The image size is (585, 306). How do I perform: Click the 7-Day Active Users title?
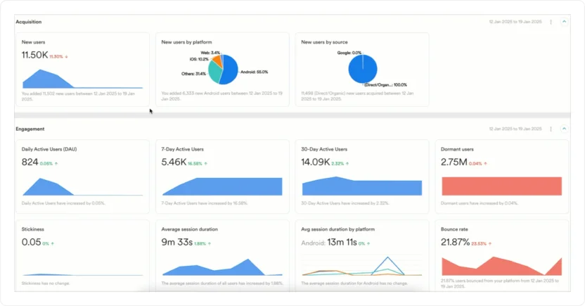pyautogui.click(x=182, y=149)
